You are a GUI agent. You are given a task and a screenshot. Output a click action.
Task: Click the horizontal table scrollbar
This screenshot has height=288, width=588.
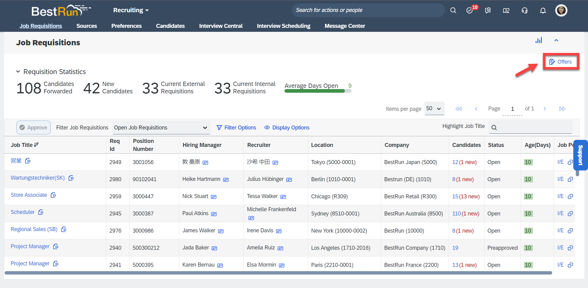[x=278, y=273]
